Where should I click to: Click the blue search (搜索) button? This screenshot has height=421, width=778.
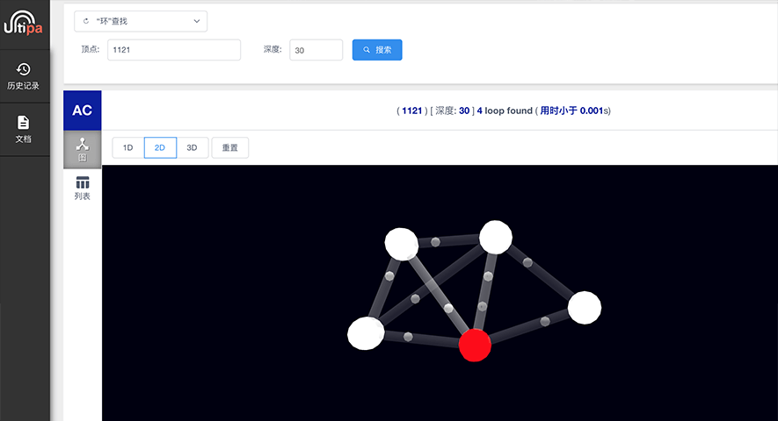[377, 50]
